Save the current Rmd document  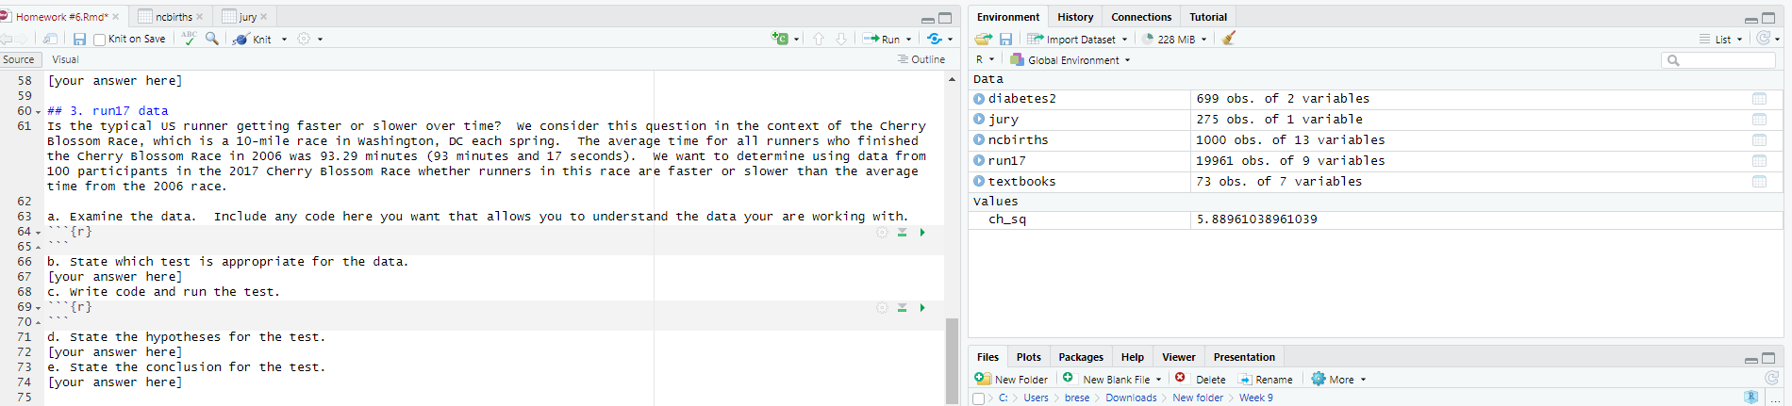[79, 39]
